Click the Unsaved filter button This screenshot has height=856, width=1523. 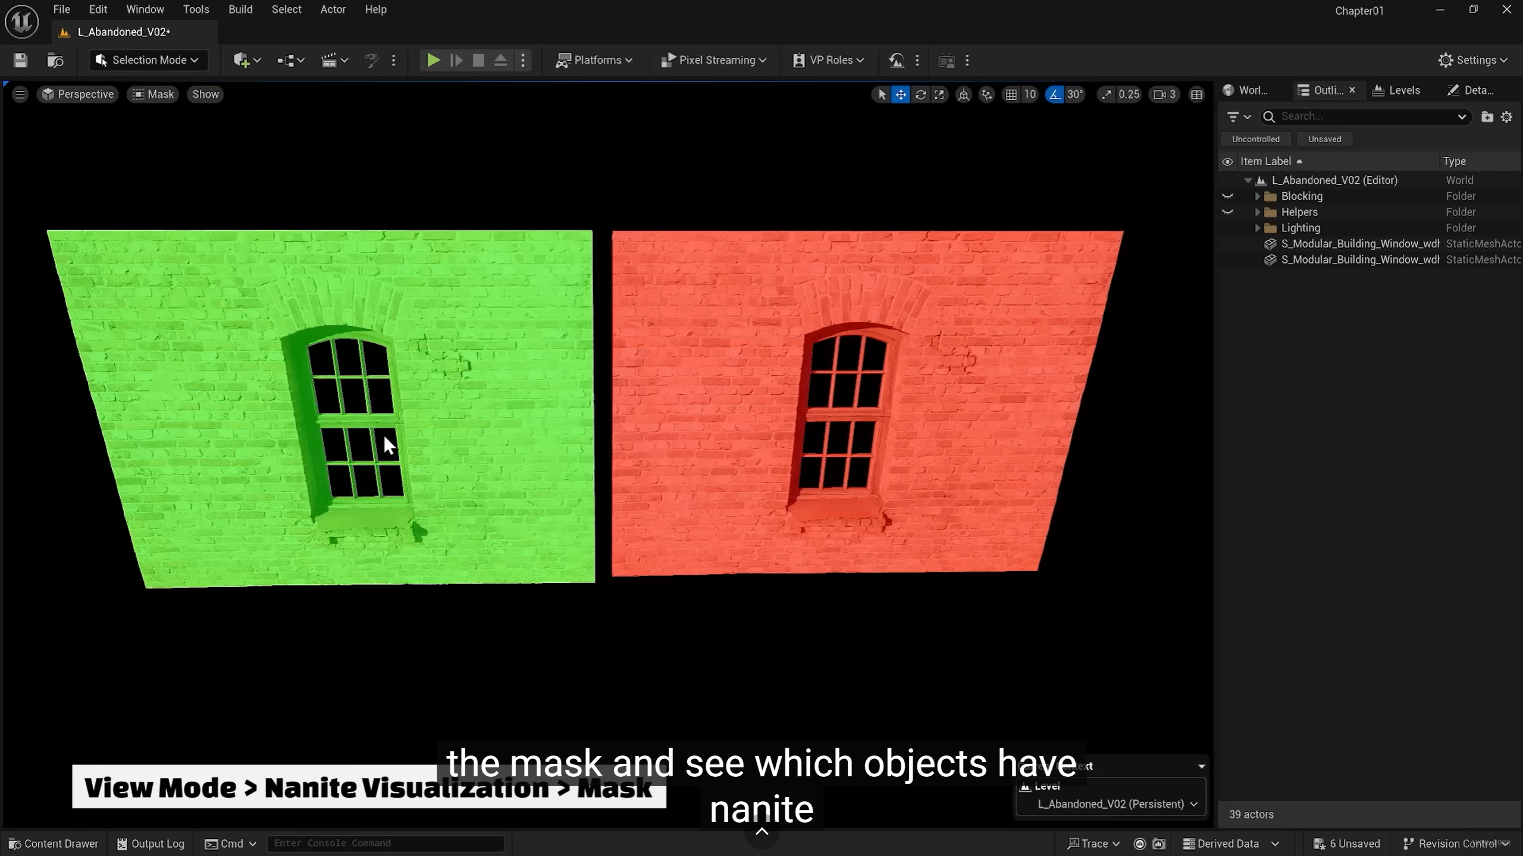(1324, 139)
